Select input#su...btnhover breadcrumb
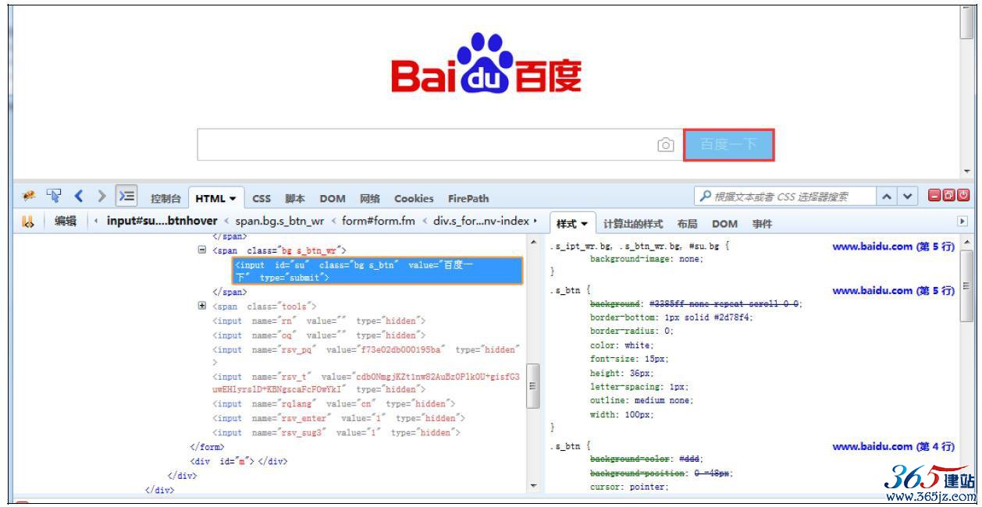This screenshot has width=982, height=507. pyautogui.click(x=162, y=222)
